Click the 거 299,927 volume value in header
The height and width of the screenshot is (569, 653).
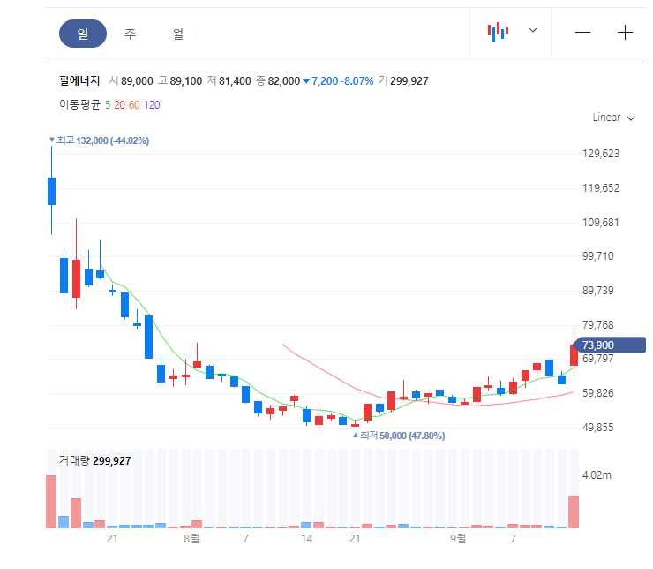[x=403, y=81]
